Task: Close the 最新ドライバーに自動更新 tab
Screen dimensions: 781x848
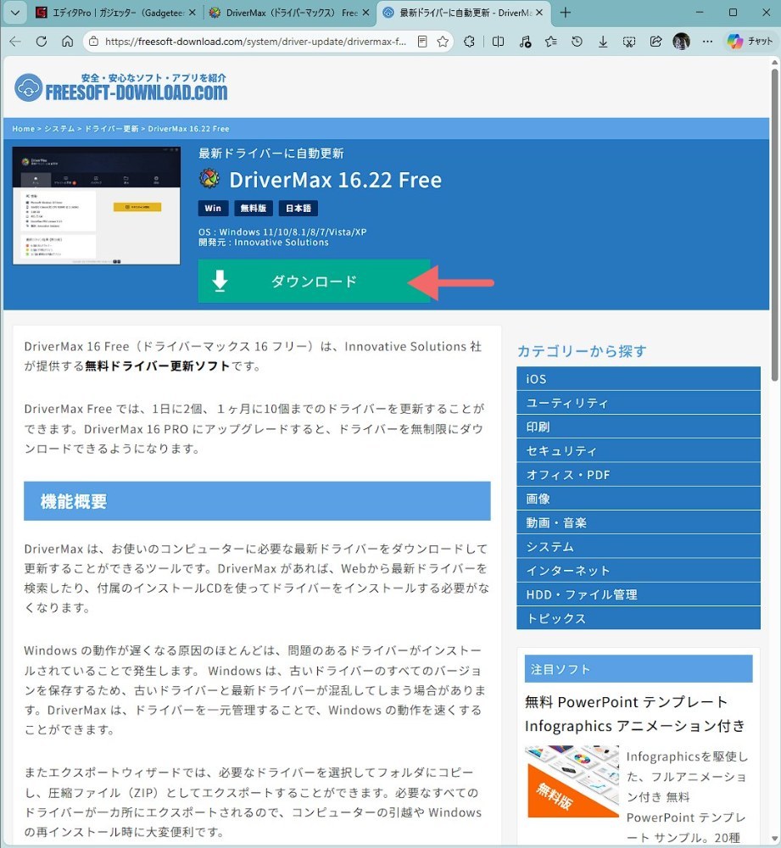Action: tap(539, 13)
